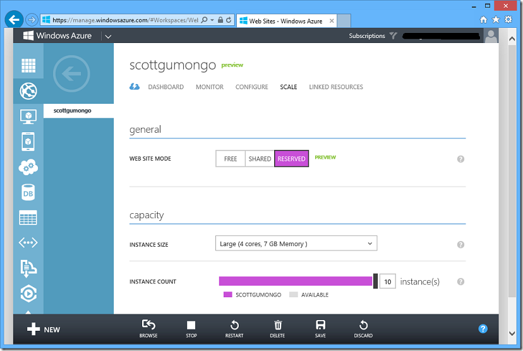Open Storage table icon in sidebar
523x351 pixels.
point(28,218)
